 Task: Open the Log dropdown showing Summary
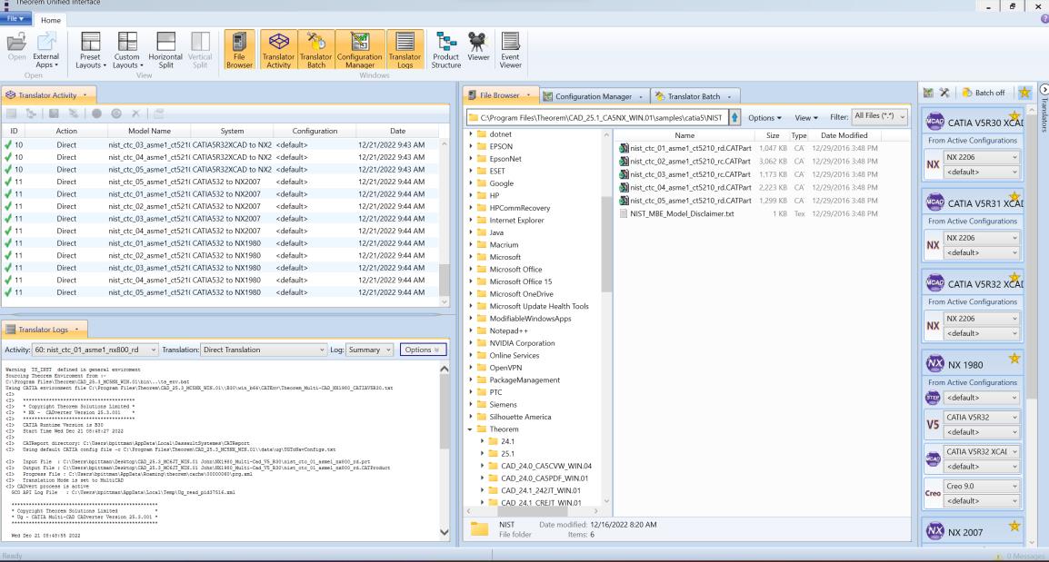pyautogui.click(x=369, y=350)
